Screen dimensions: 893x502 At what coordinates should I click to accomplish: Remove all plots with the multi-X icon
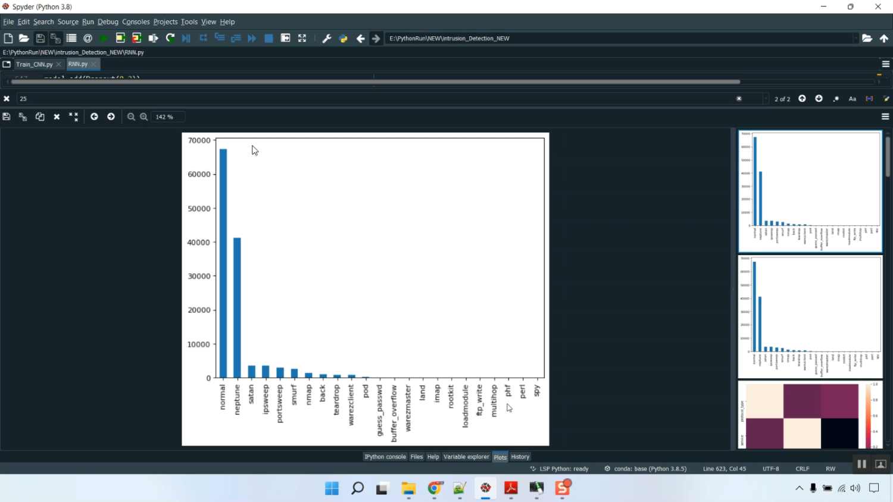[x=73, y=117]
